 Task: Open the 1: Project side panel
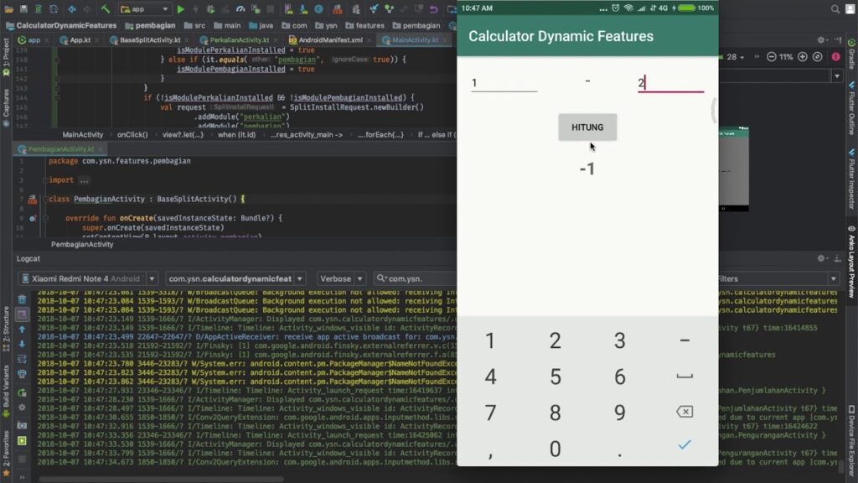click(6, 58)
